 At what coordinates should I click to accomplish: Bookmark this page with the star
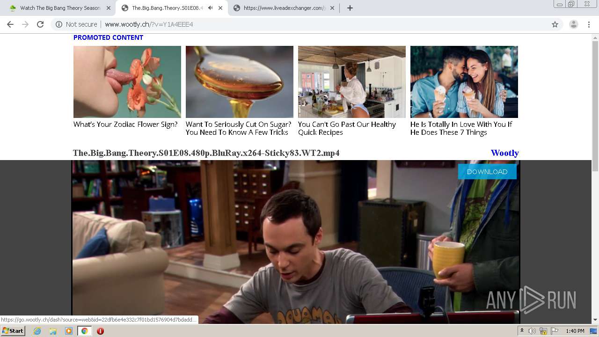point(555,24)
